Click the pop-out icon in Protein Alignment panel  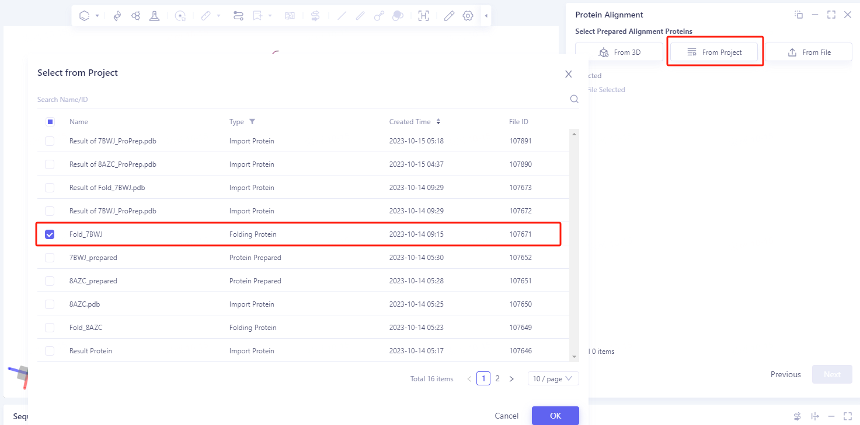[799, 15]
